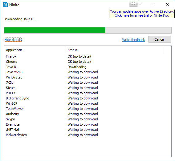The width and height of the screenshot is (175, 161).
Task: Click the Ninite logo icon in title bar
Action: click(5, 5)
